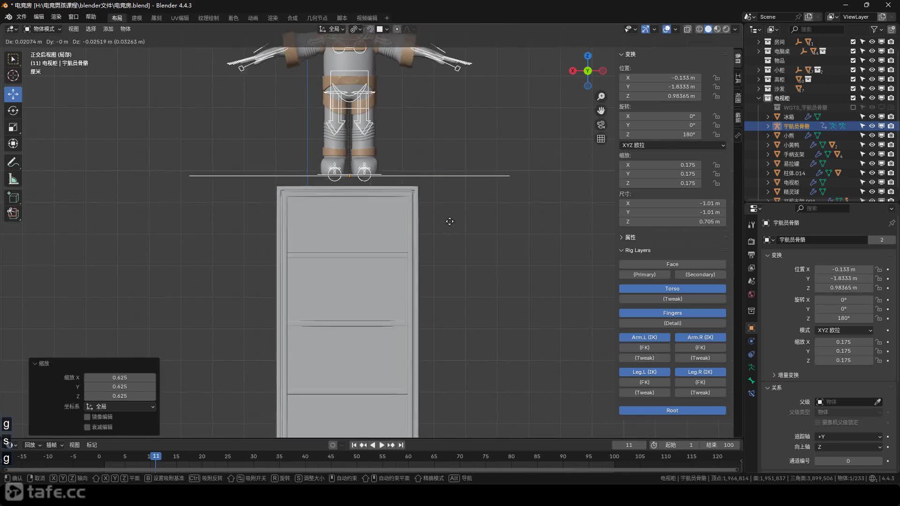The width and height of the screenshot is (900, 506).
Task: Enable the 镜像编辑 checkbox
Action: (87, 417)
